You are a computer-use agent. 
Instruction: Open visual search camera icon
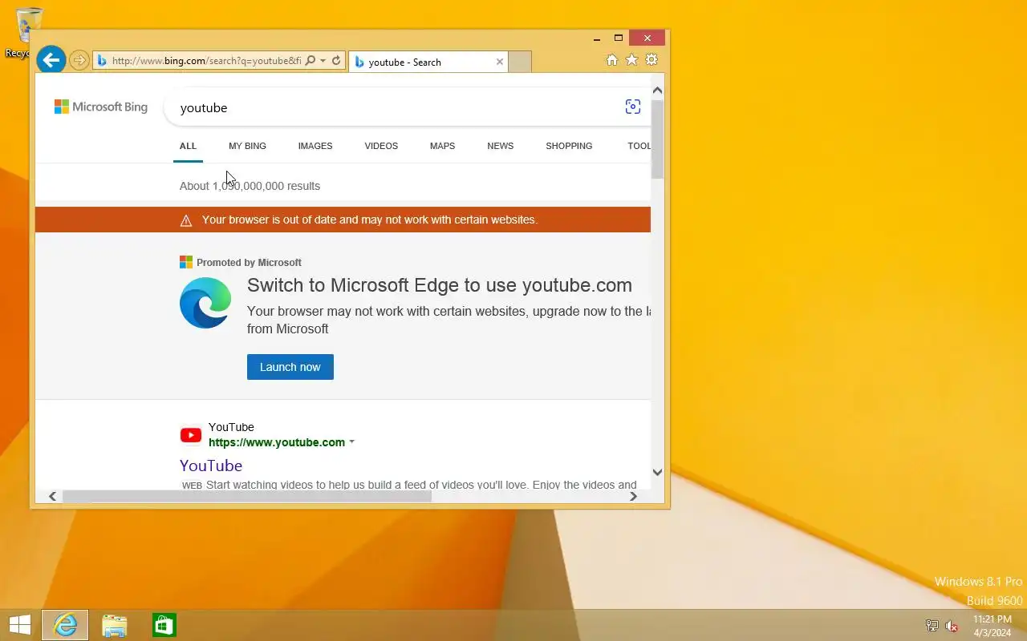633,107
